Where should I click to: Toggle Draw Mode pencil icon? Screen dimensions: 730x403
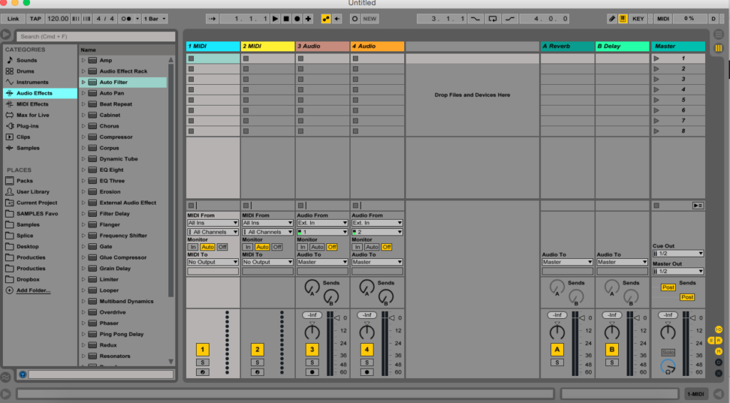point(612,19)
